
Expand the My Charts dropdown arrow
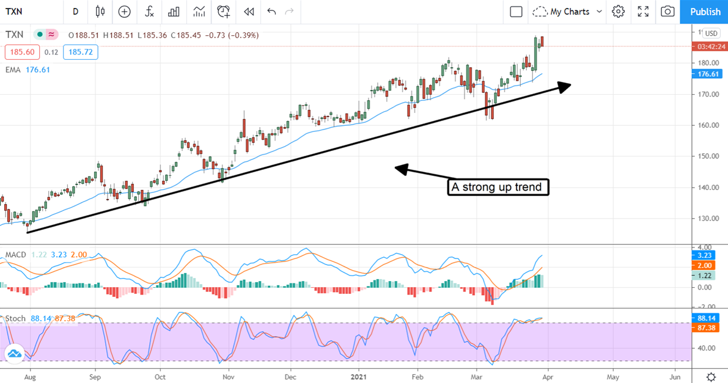[x=599, y=12]
